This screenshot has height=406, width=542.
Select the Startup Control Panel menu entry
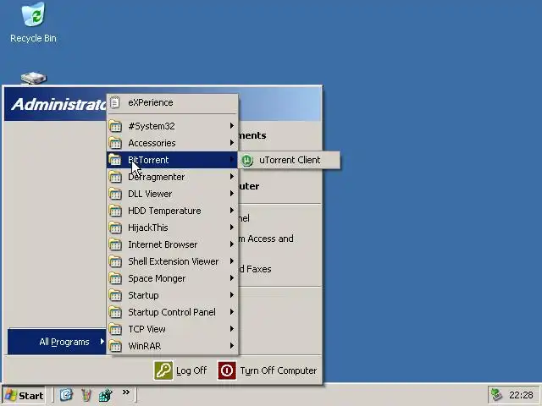pyautogui.click(x=172, y=312)
